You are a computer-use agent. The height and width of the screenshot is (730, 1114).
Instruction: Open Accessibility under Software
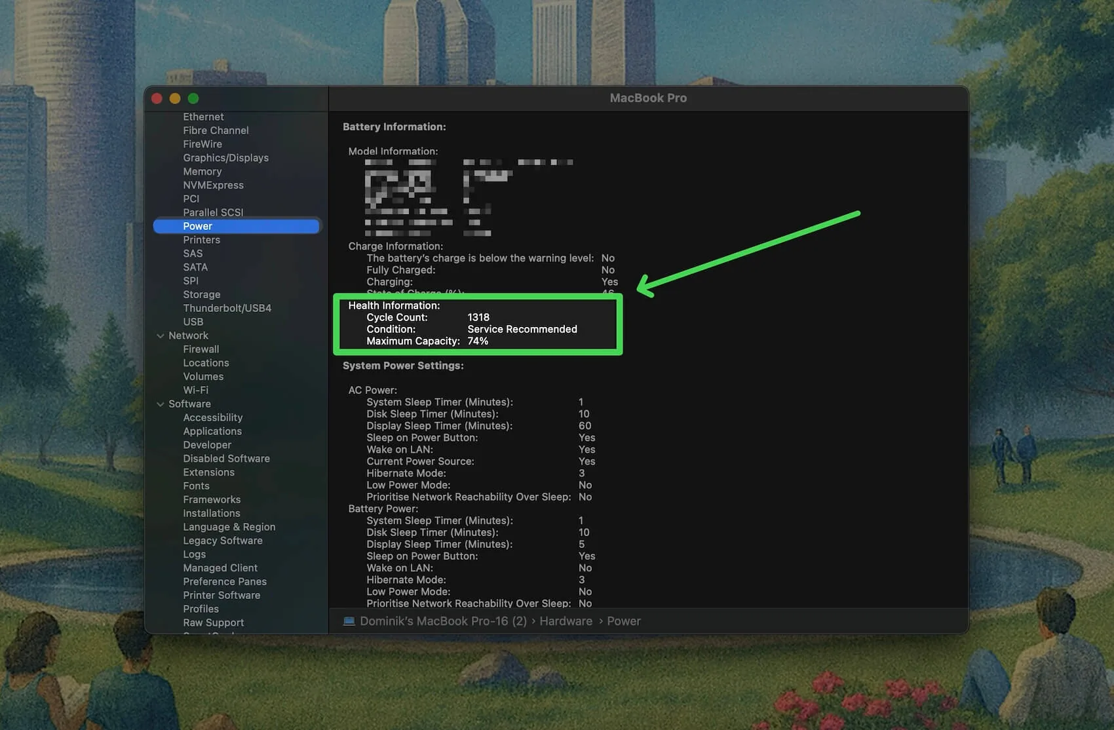point(212,417)
